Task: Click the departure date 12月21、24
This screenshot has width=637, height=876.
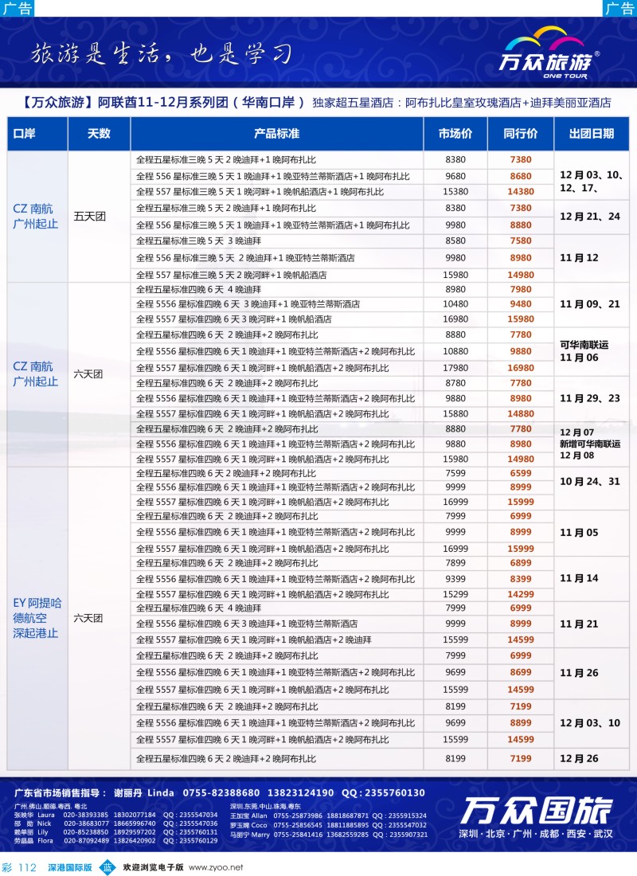Action: 590,216
